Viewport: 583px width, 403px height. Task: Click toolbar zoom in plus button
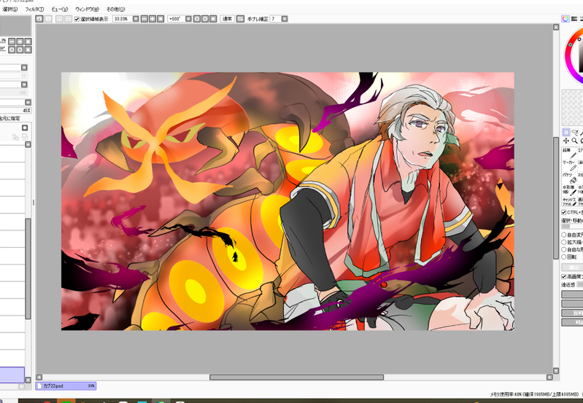click(x=152, y=18)
